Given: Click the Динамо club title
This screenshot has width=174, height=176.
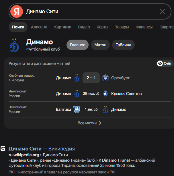Looking at the screenshot, I should [x=40, y=42].
